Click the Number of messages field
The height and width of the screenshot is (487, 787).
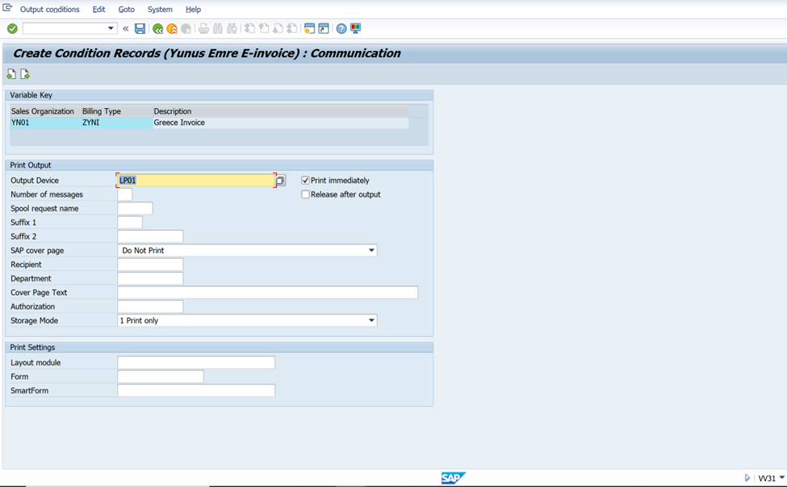125,194
